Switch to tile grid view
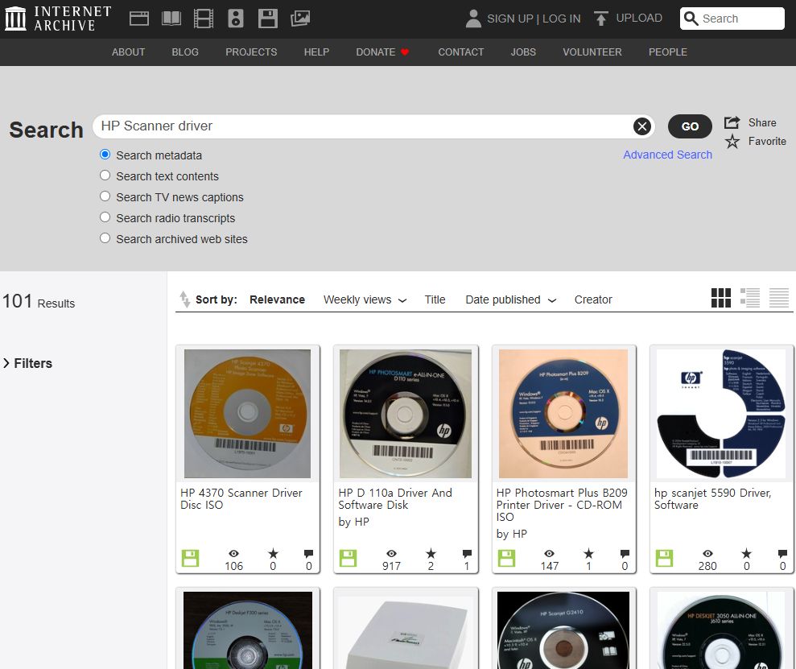 coord(721,298)
